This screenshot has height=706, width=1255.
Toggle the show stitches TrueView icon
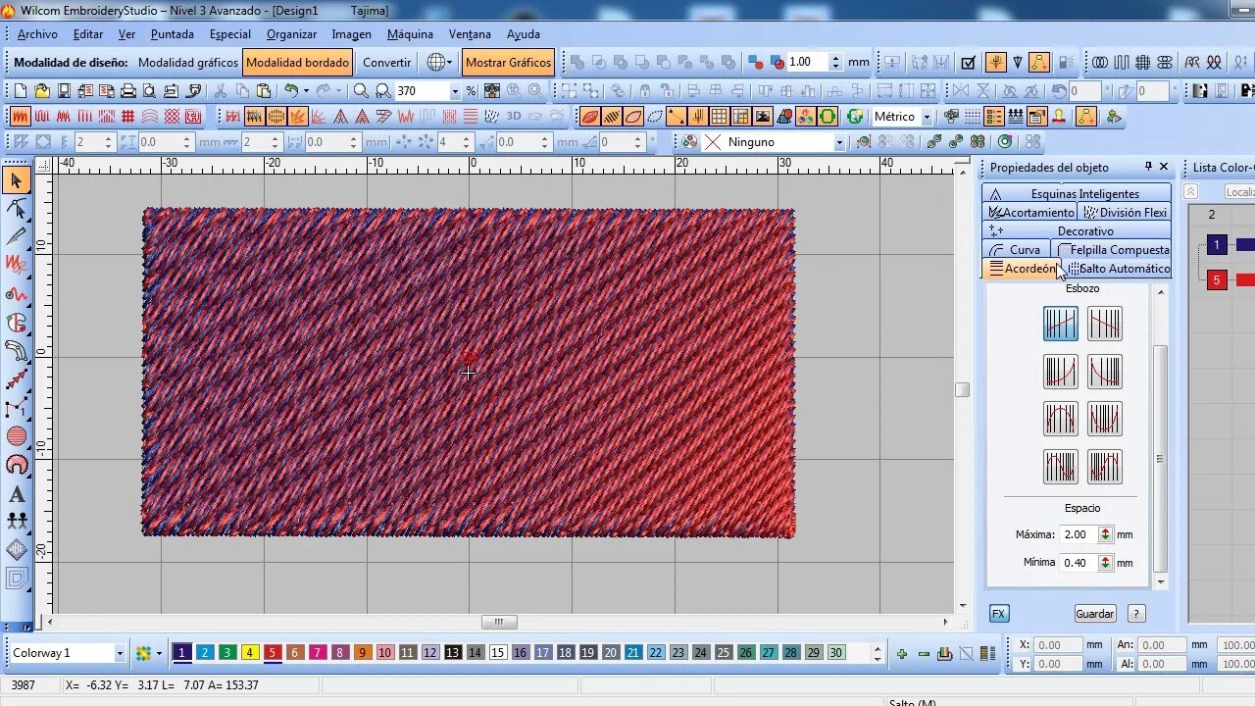pos(589,117)
